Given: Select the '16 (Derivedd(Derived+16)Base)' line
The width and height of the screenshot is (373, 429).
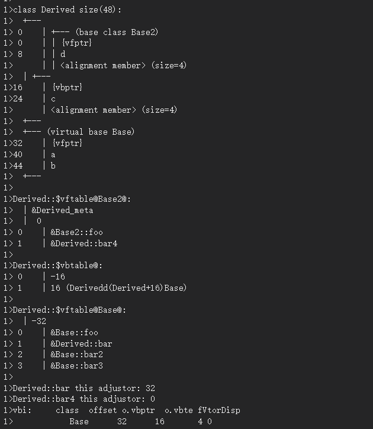Looking at the screenshot, I should coord(118,288).
